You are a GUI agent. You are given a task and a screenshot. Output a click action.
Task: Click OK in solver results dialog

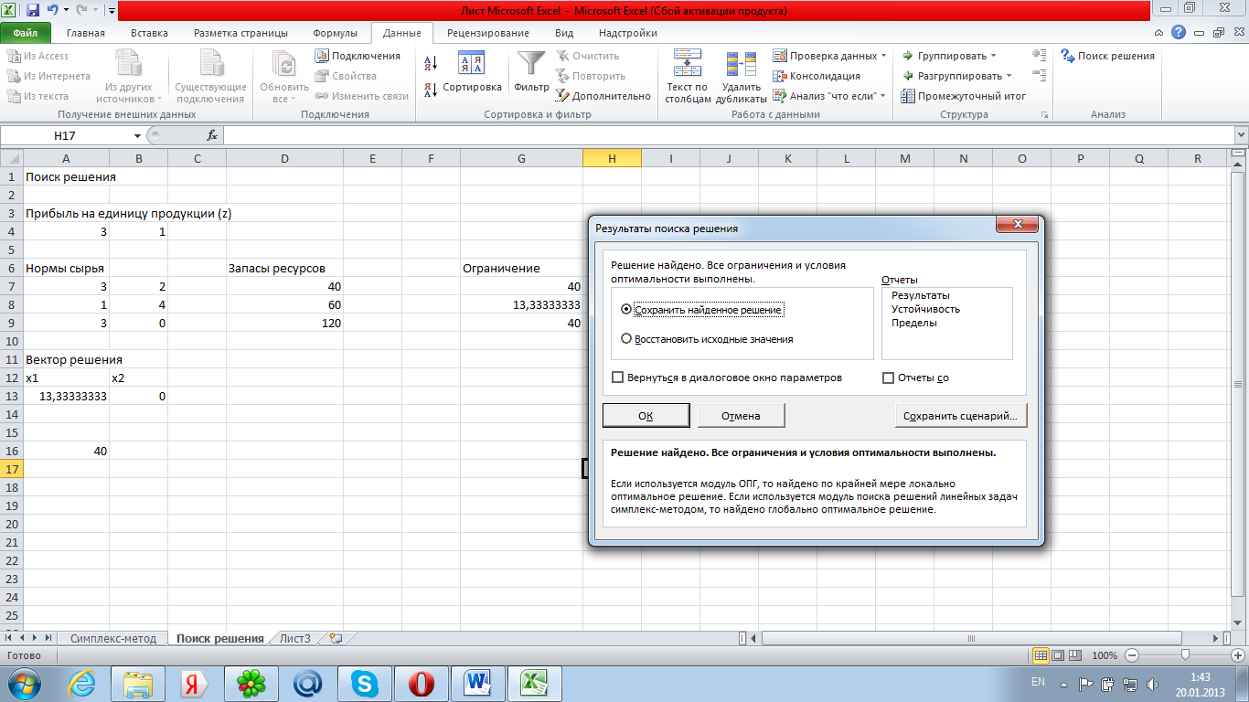coord(646,415)
